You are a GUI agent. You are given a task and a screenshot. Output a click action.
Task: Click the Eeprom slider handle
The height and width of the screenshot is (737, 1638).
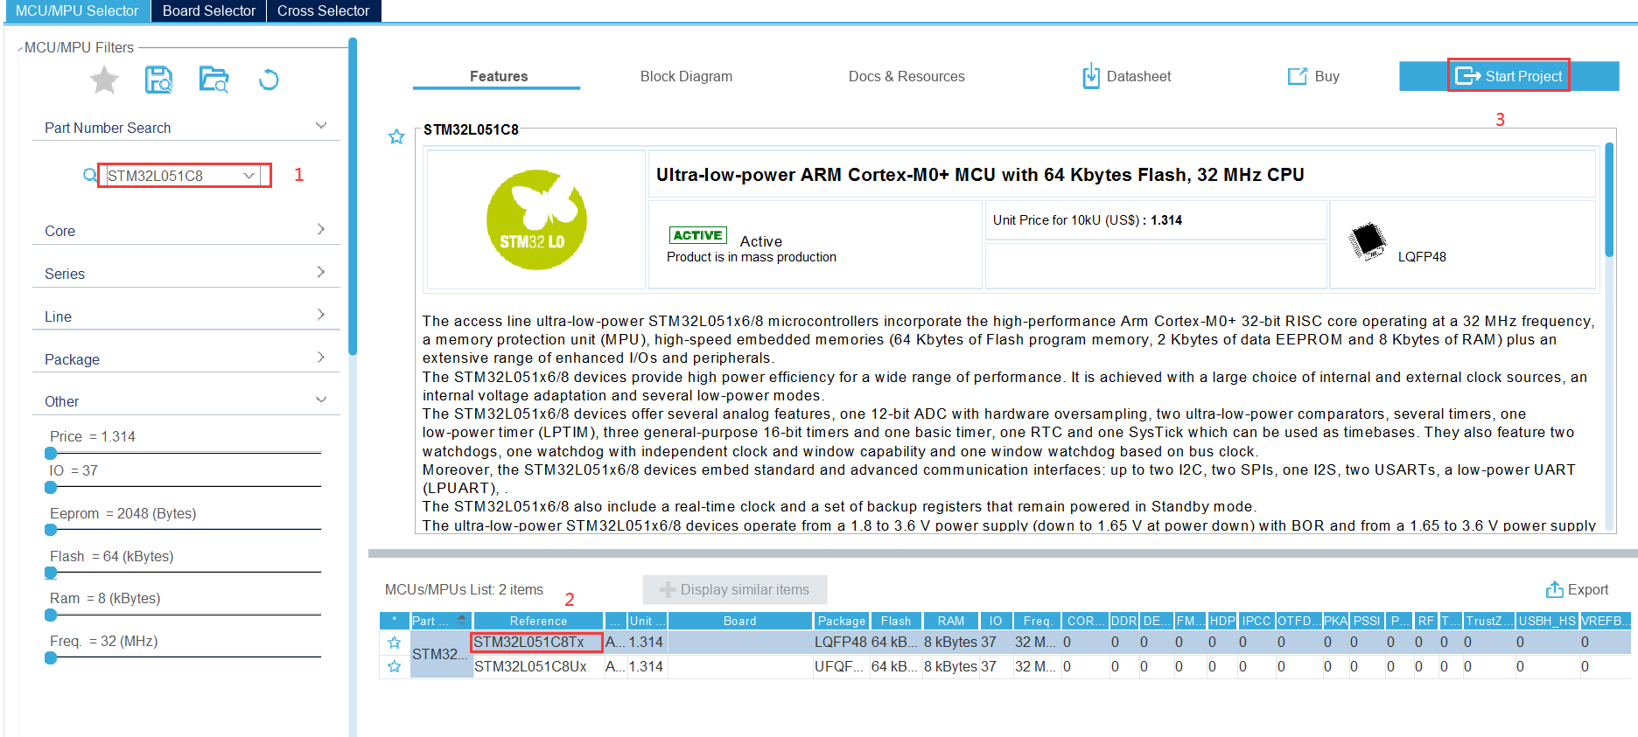point(51,530)
